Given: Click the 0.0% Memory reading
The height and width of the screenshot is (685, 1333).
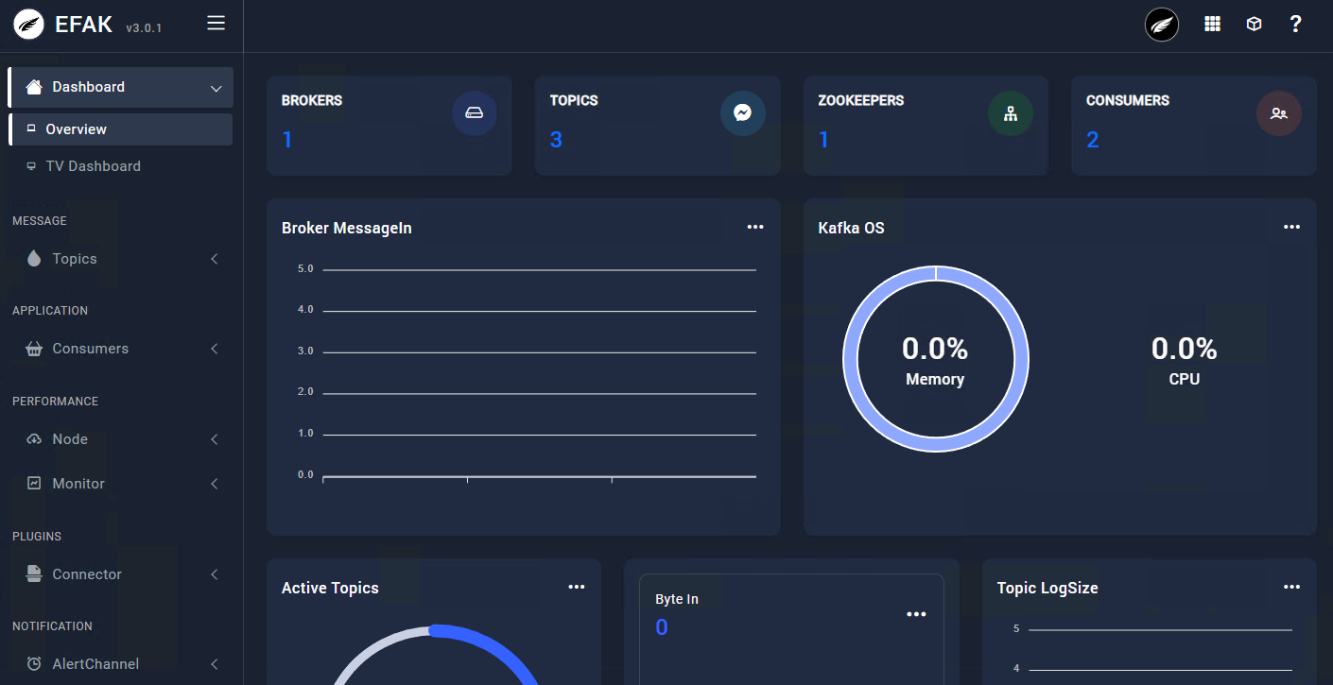Looking at the screenshot, I should tap(935, 349).
